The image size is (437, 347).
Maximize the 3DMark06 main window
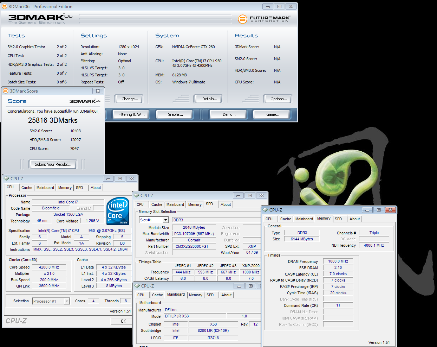pos(279,6)
